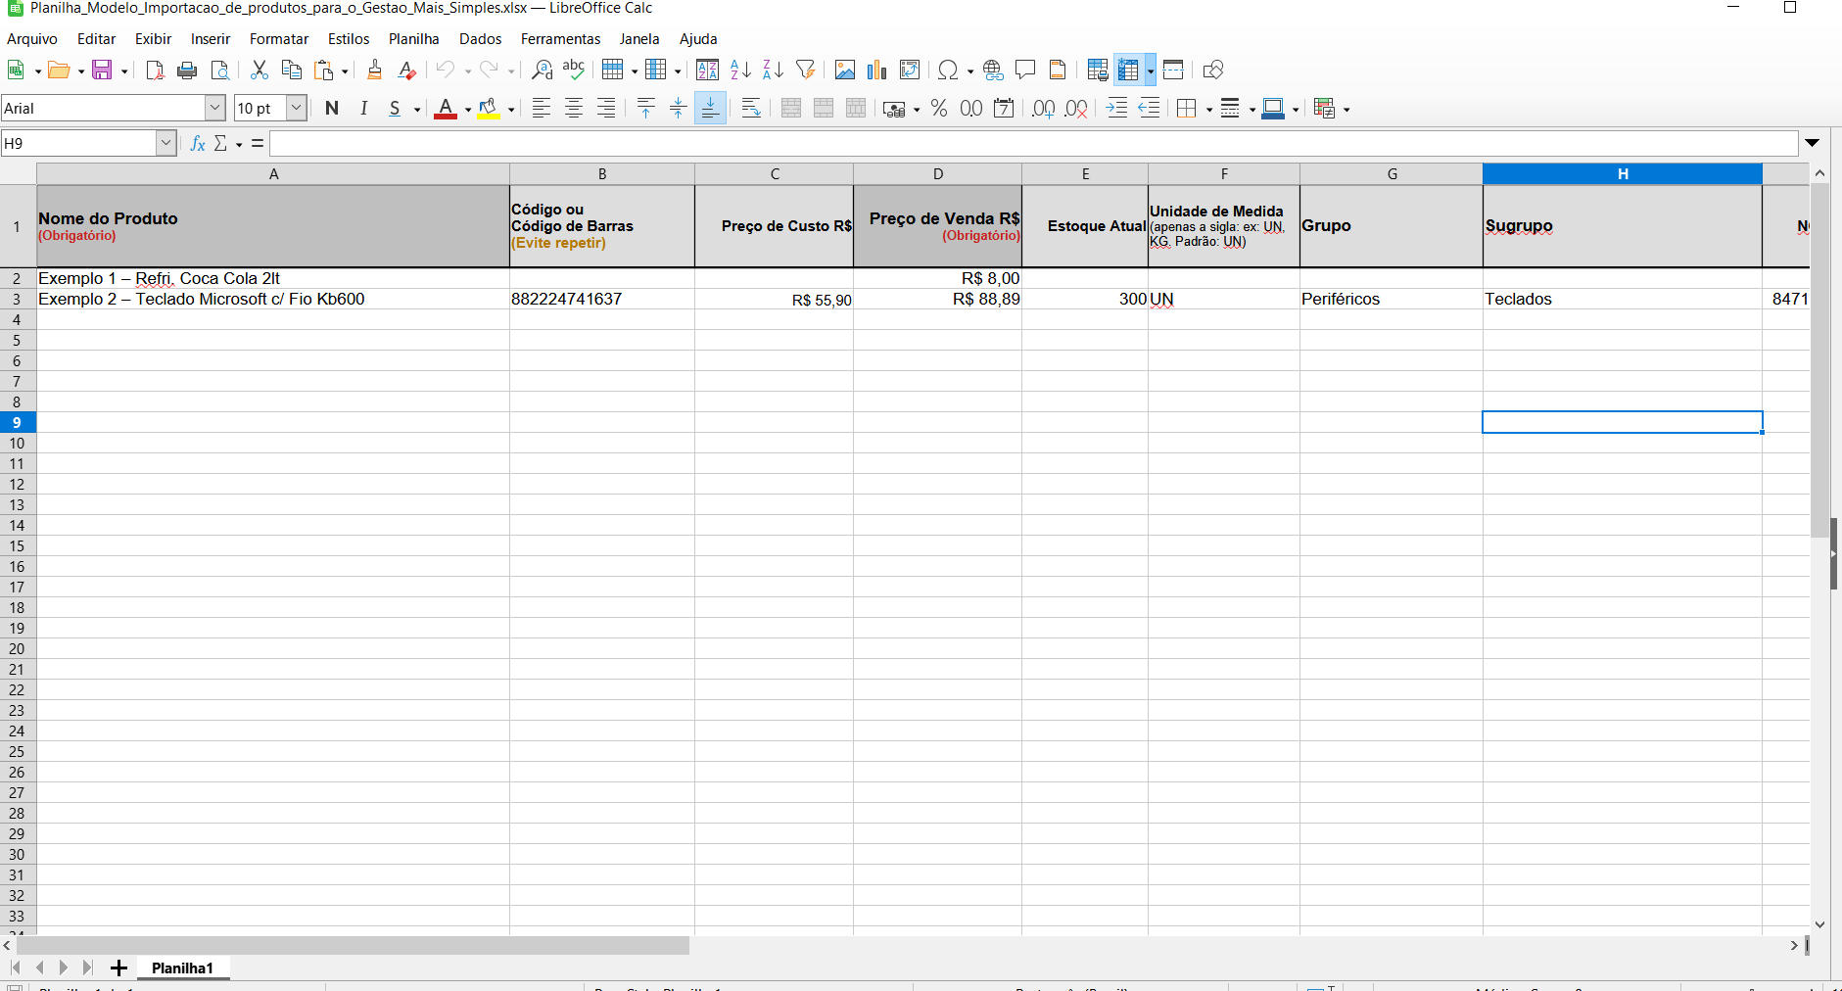Click the Print icon in toolbar
The image size is (1842, 991).
pos(187,70)
